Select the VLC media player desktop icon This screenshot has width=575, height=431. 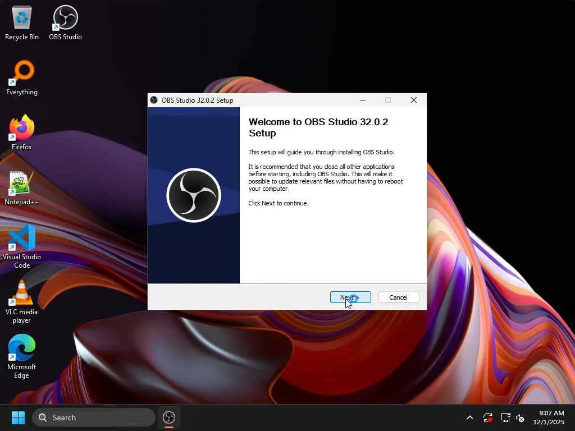tap(22, 302)
